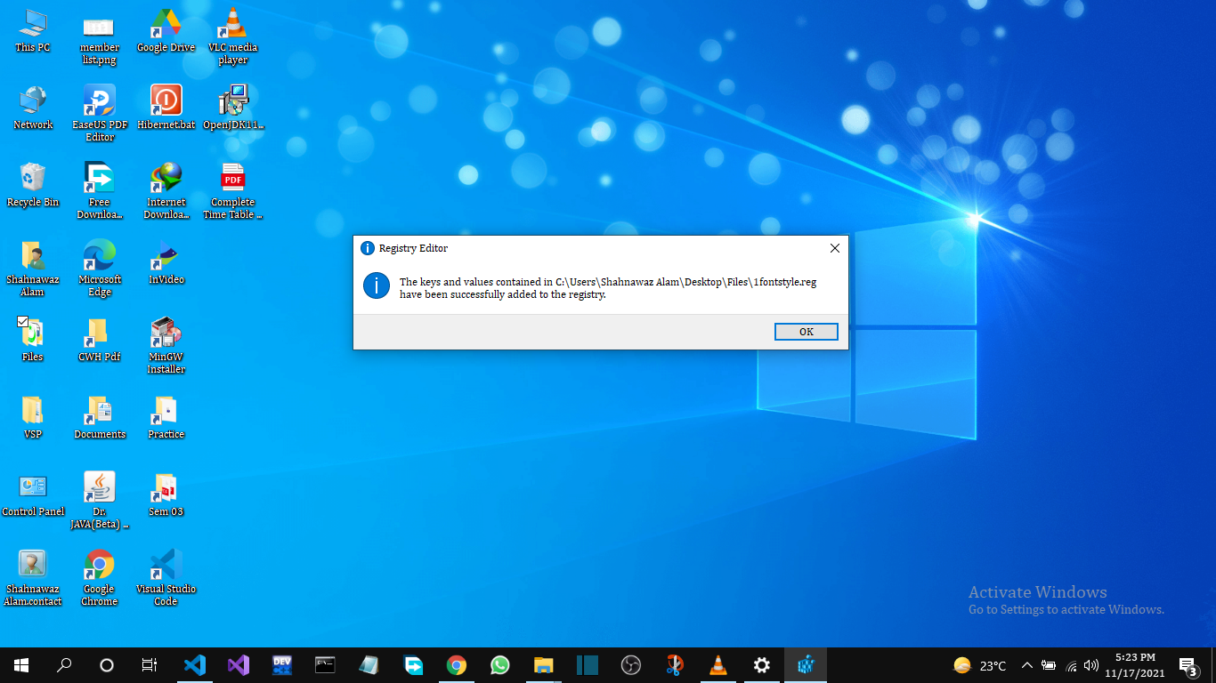Open the Wi-Fi network tray icon
Viewport: 1216px width, 683px height.
1071,665
